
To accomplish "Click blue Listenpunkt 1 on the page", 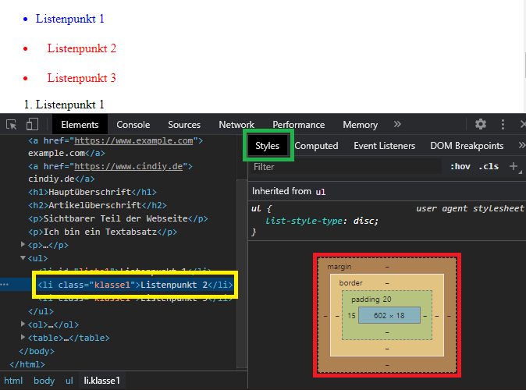I will (x=69, y=19).
